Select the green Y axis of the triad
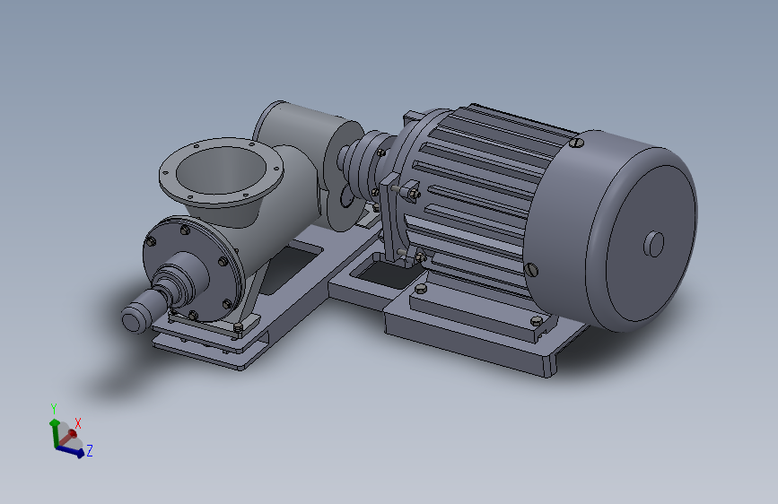The height and width of the screenshot is (504, 778). [x=54, y=431]
